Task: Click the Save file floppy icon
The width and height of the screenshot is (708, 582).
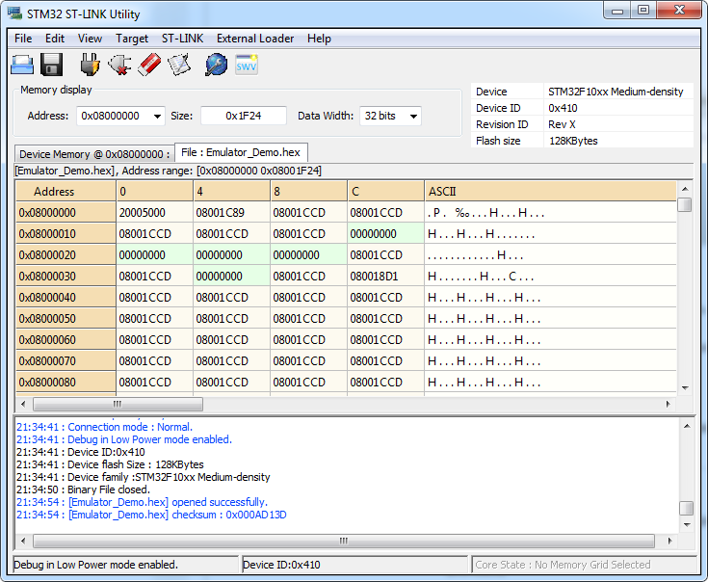Action: [x=52, y=65]
